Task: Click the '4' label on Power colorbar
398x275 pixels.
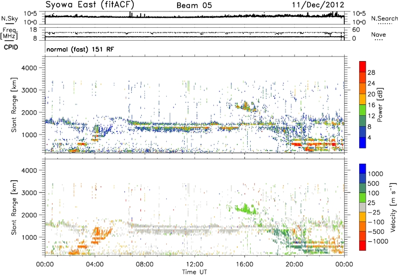Action: pos(369,137)
